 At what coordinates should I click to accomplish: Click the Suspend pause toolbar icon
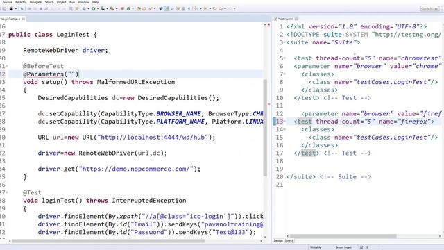tap(35, 9)
